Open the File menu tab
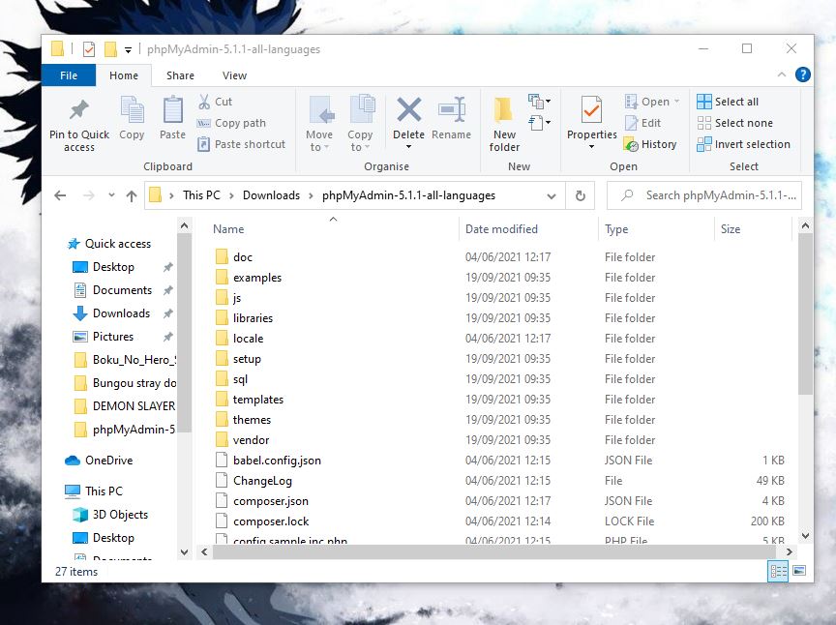Screen dimensions: 836x625 (x=69, y=74)
